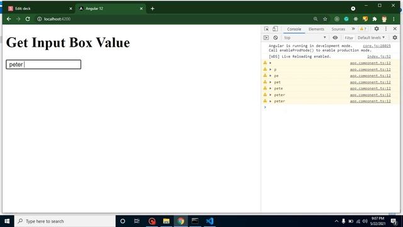Image resolution: width=403 pixels, height=227 pixels.
Task: Open a new browser tab
Action: click(x=152, y=8)
